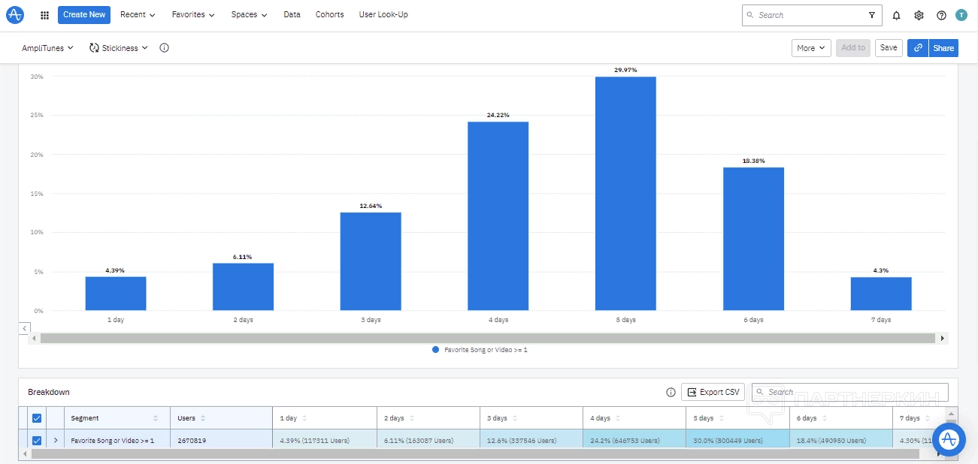This screenshot has height=464, width=978.
Task: Click the info icon next to Stickiness
Action: click(x=165, y=48)
